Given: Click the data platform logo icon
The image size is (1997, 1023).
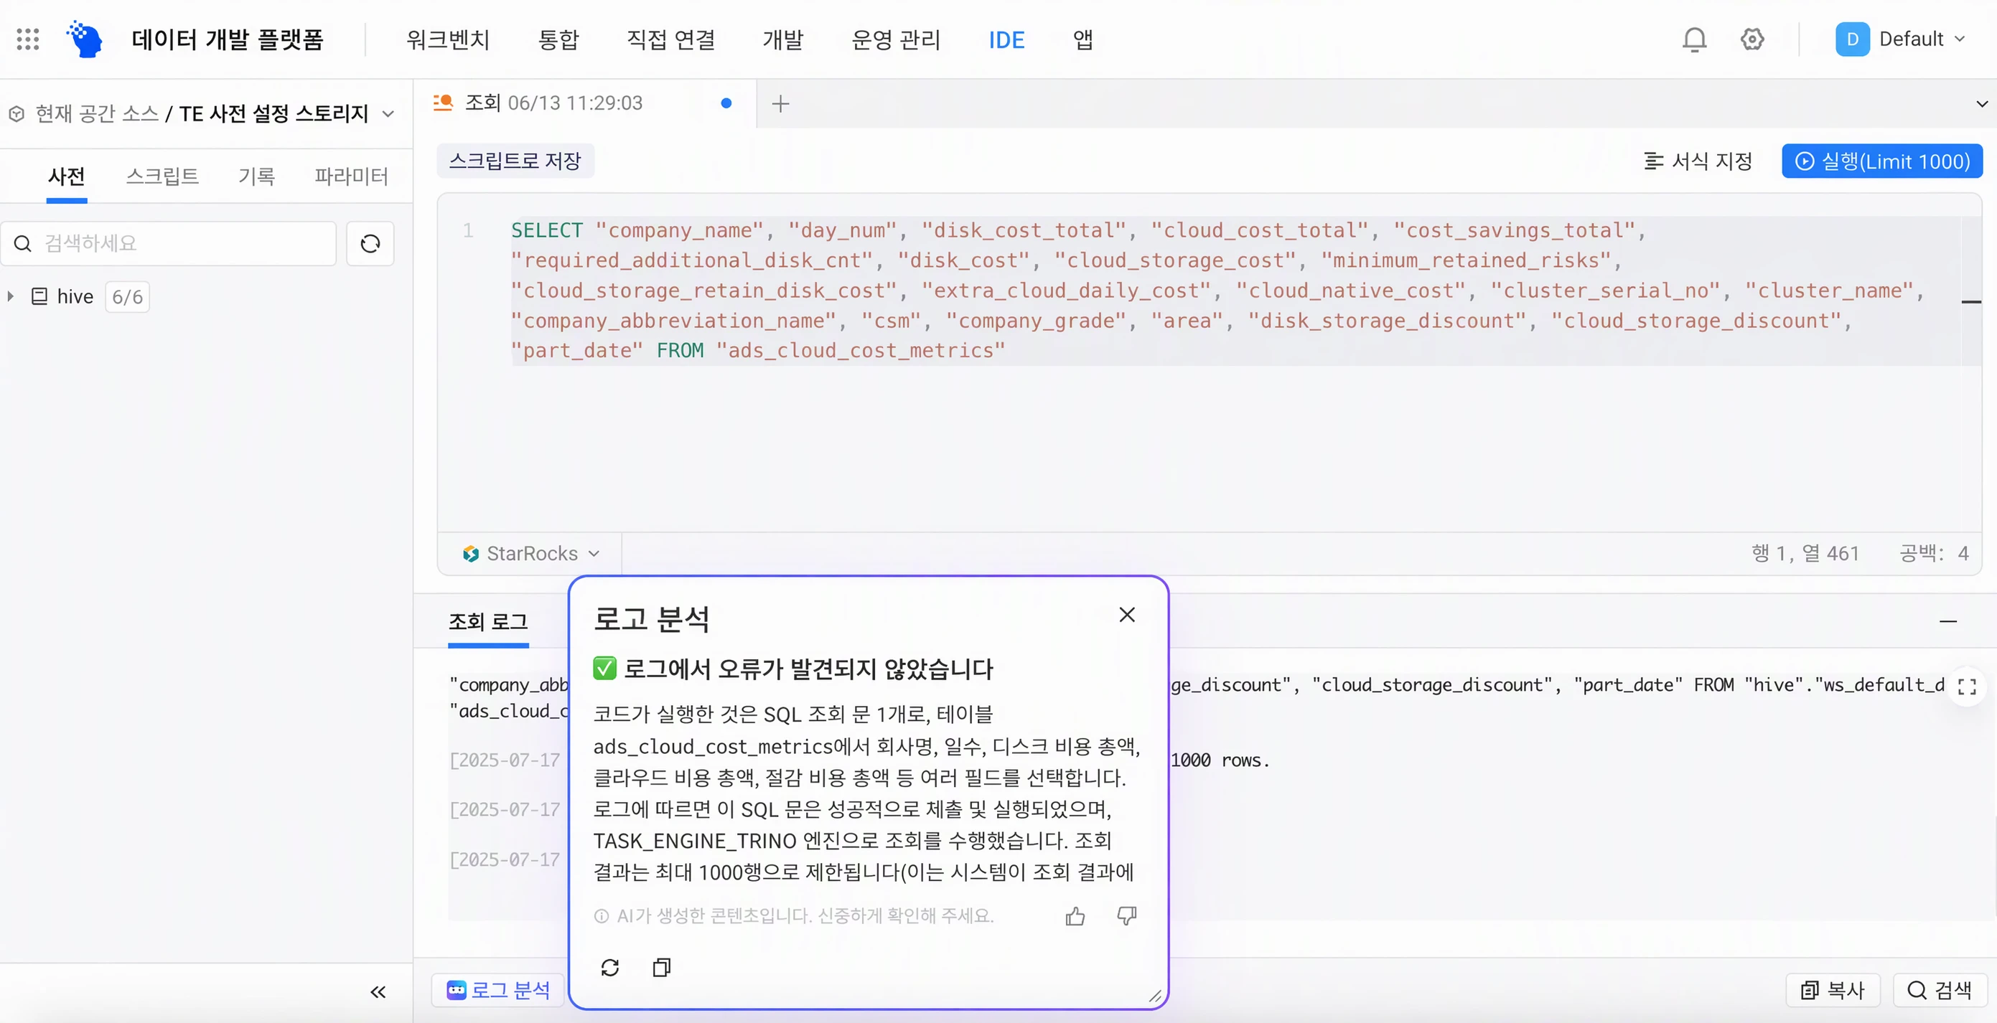Looking at the screenshot, I should point(85,39).
